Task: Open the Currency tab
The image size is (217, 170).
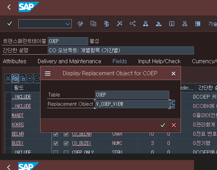Action: point(204,61)
